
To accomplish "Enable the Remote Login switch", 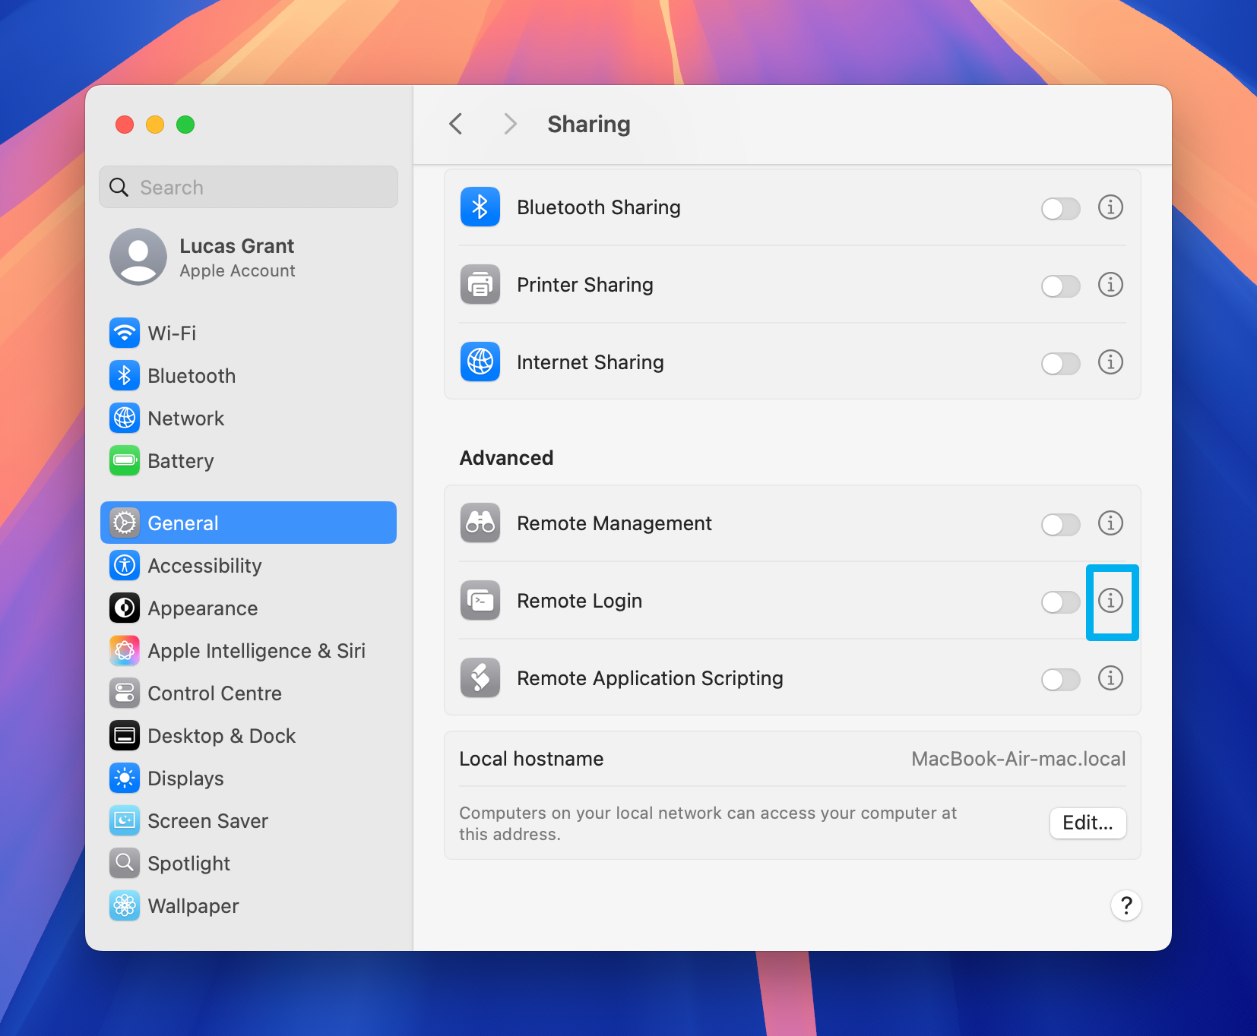I will pos(1061,602).
